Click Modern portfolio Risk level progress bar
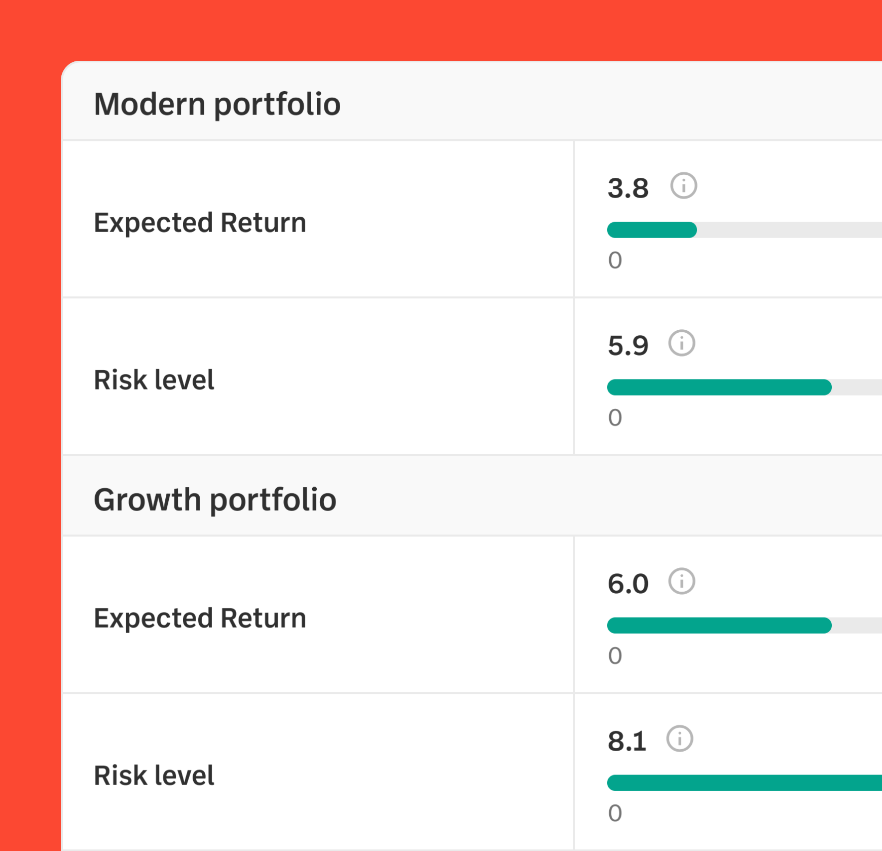The height and width of the screenshot is (851, 882). (x=745, y=388)
